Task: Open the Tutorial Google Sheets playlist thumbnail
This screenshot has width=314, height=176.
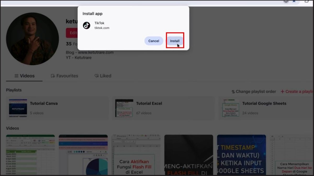Action: pyautogui.click(x=230, y=108)
